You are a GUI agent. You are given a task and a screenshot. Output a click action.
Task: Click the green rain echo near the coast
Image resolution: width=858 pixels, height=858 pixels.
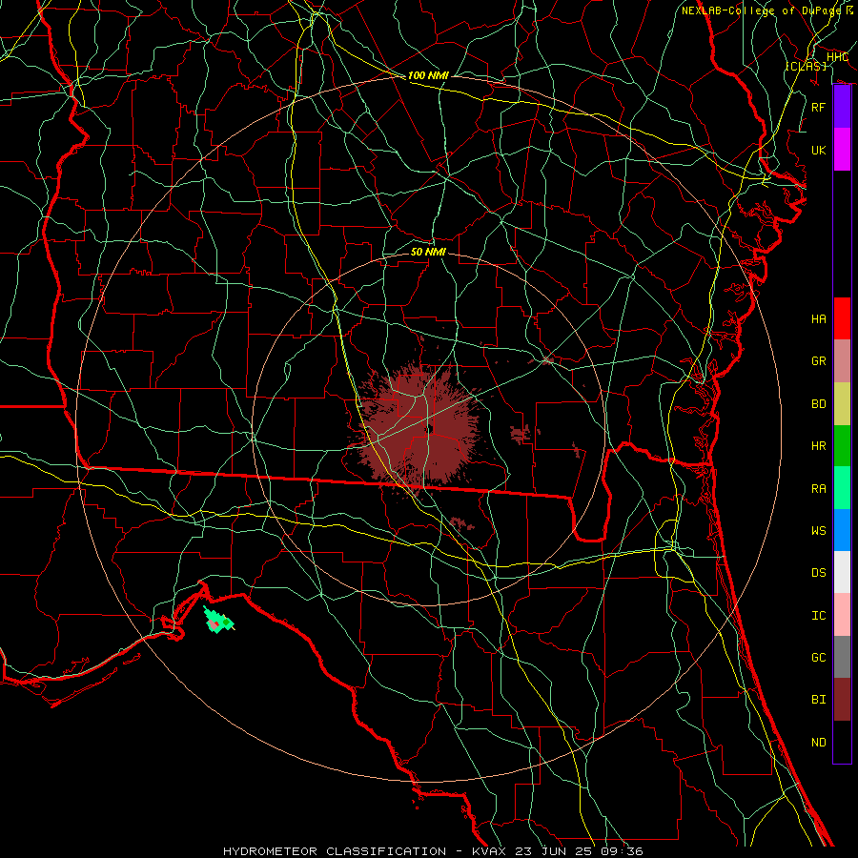point(218,621)
